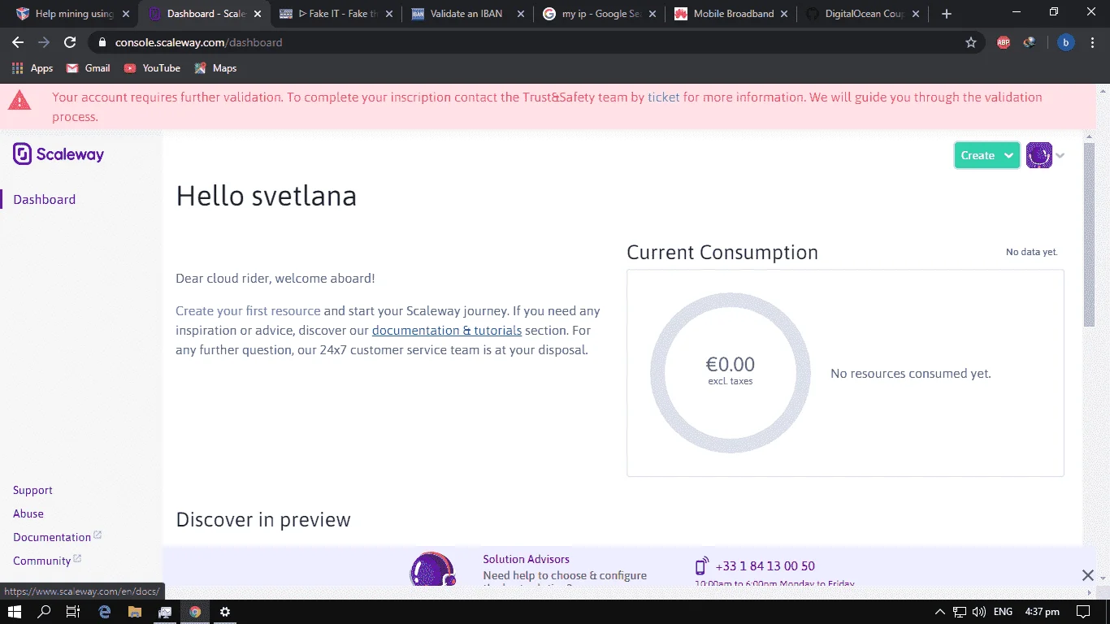Follow the Create your first resource link
The width and height of the screenshot is (1110, 624).
click(248, 310)
